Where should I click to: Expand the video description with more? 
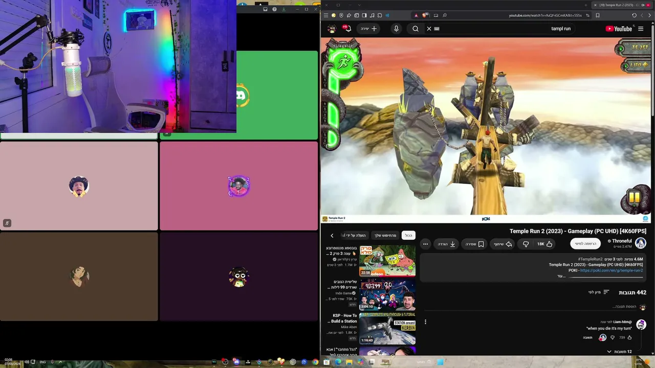point(561,276)
